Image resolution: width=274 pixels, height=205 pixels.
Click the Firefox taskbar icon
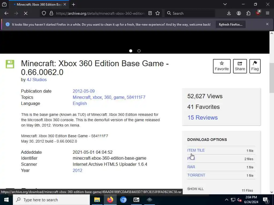pos(110,200)
